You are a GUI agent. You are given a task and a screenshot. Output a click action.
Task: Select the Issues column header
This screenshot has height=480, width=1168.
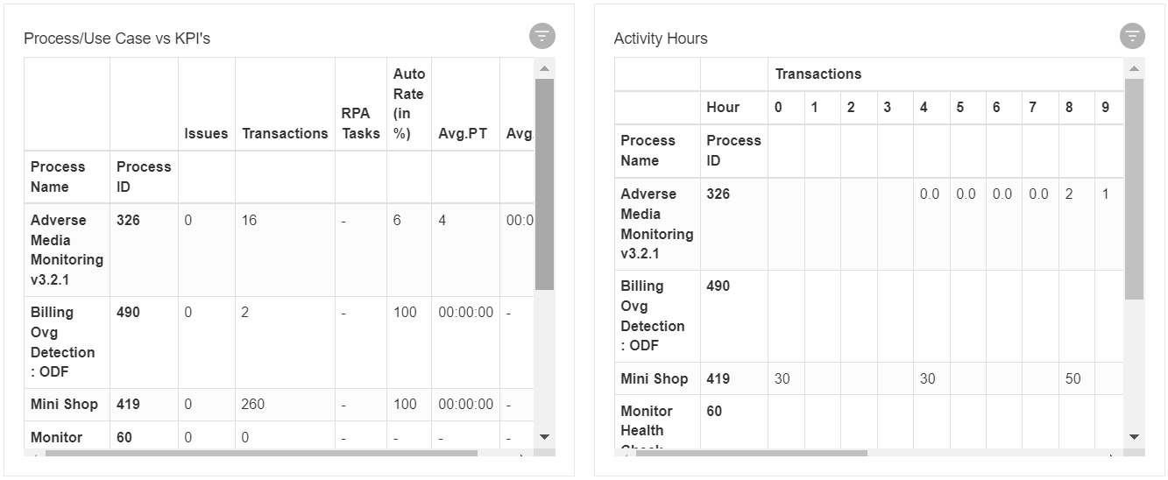click(206, 133)
